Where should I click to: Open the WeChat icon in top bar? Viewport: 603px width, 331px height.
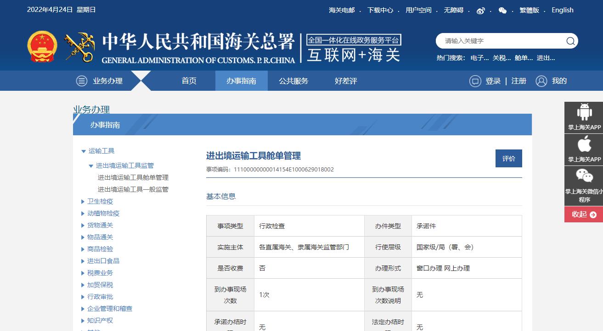[x=502, y=11]
